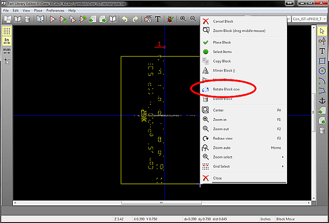Screen dimensions: 329x223
Task: Click the horizontal scrollbar thumb
Action: (160, 203)
